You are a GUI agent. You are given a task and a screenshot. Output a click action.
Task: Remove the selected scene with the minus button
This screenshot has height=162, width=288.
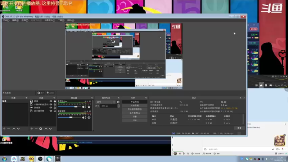click(x=8, y=129)
